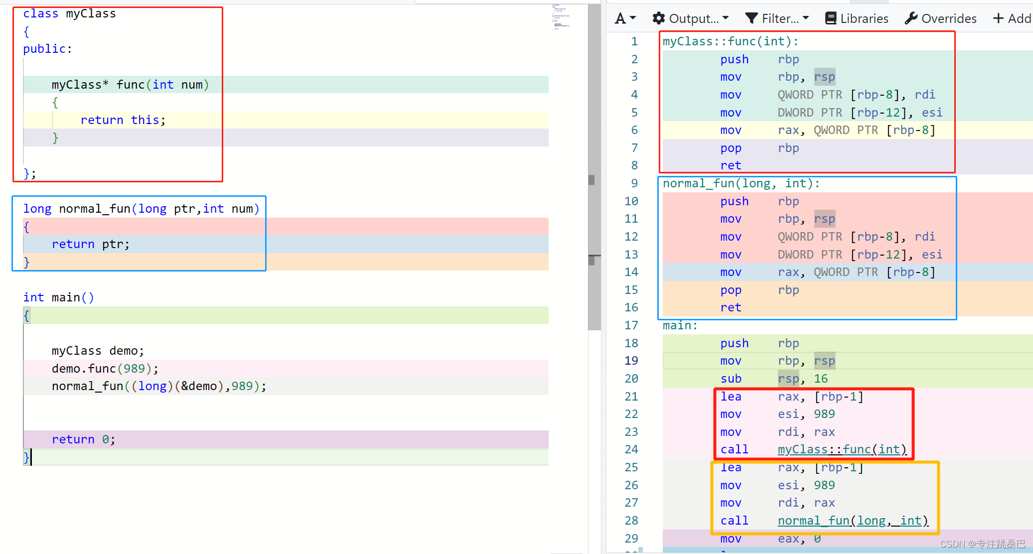Expand the Filter dropdown caret

coord(806,18)
